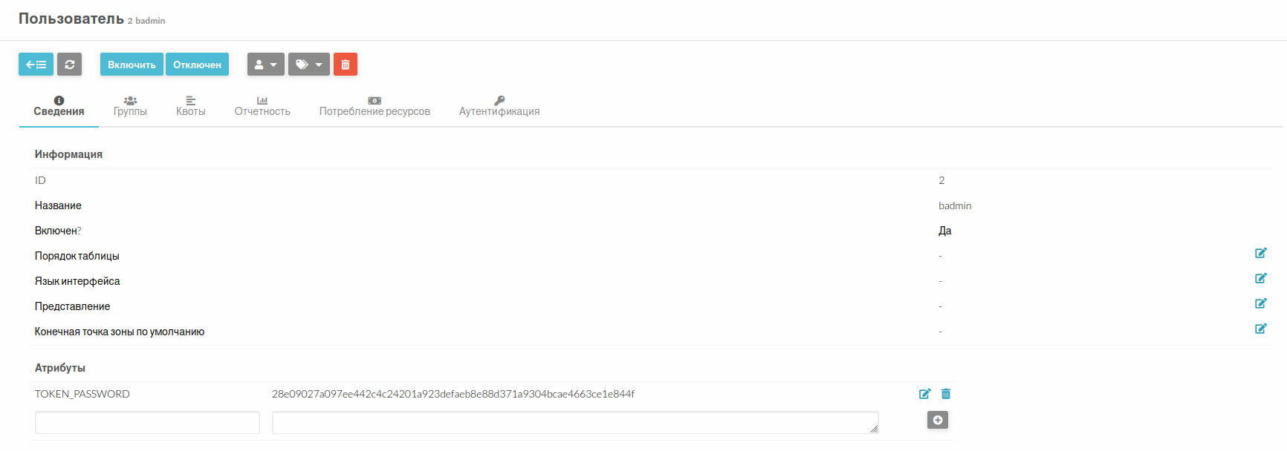Switch to the Сведения tab
The height and width of the screenshot is (451, 1287).
coord(59,106)
